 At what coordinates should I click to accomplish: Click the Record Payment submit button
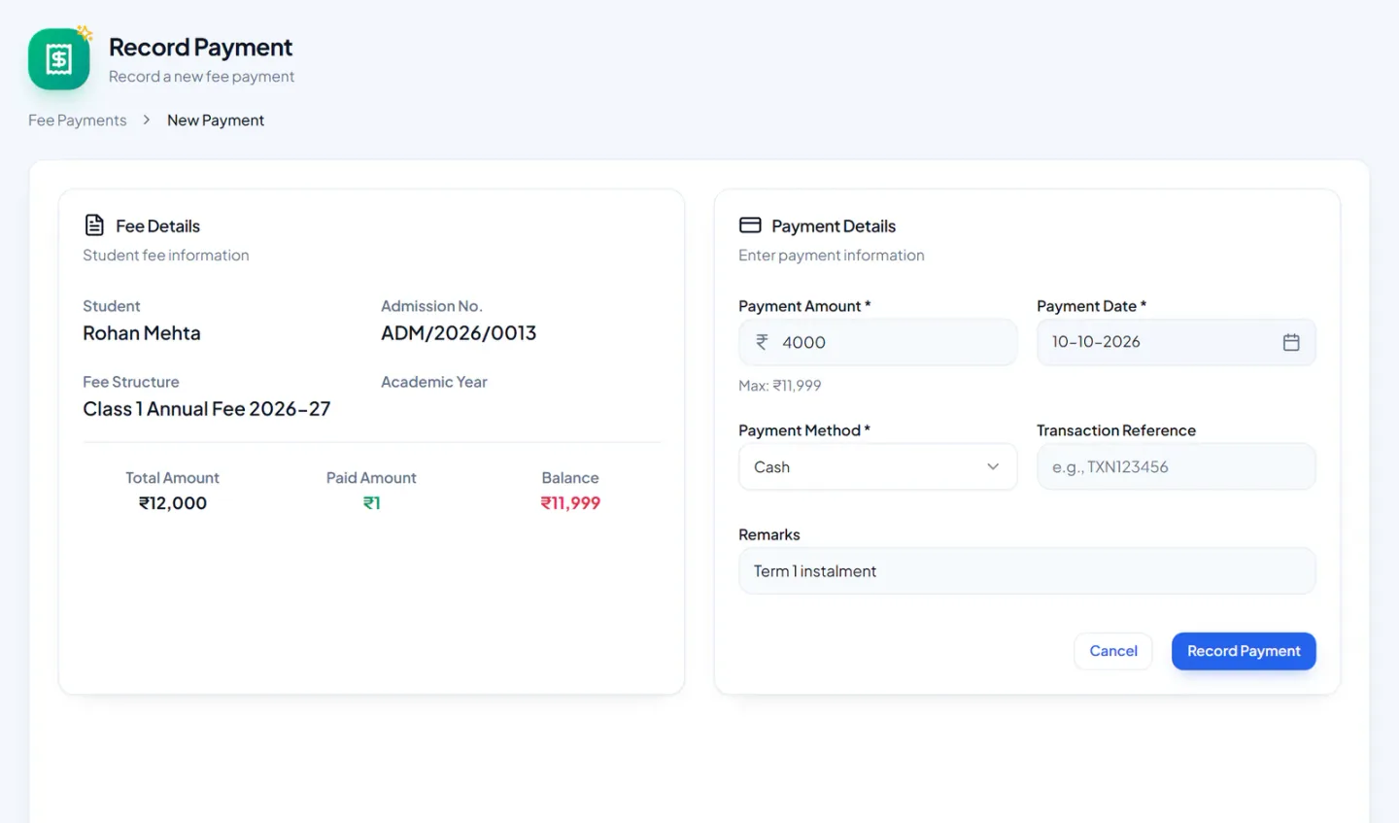pos(1244,651)
